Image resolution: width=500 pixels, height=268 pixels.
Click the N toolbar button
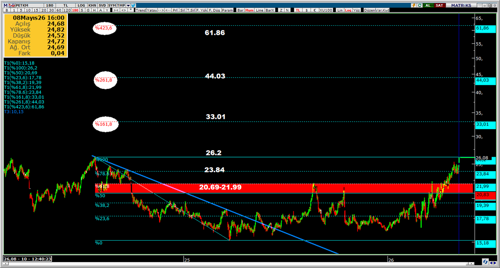coord(287,10)
